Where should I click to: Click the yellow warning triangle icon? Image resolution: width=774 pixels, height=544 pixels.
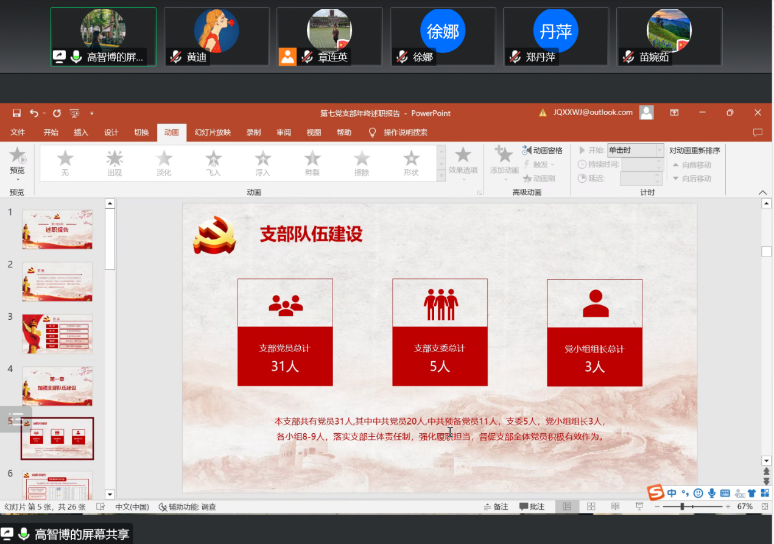point(543,113)
